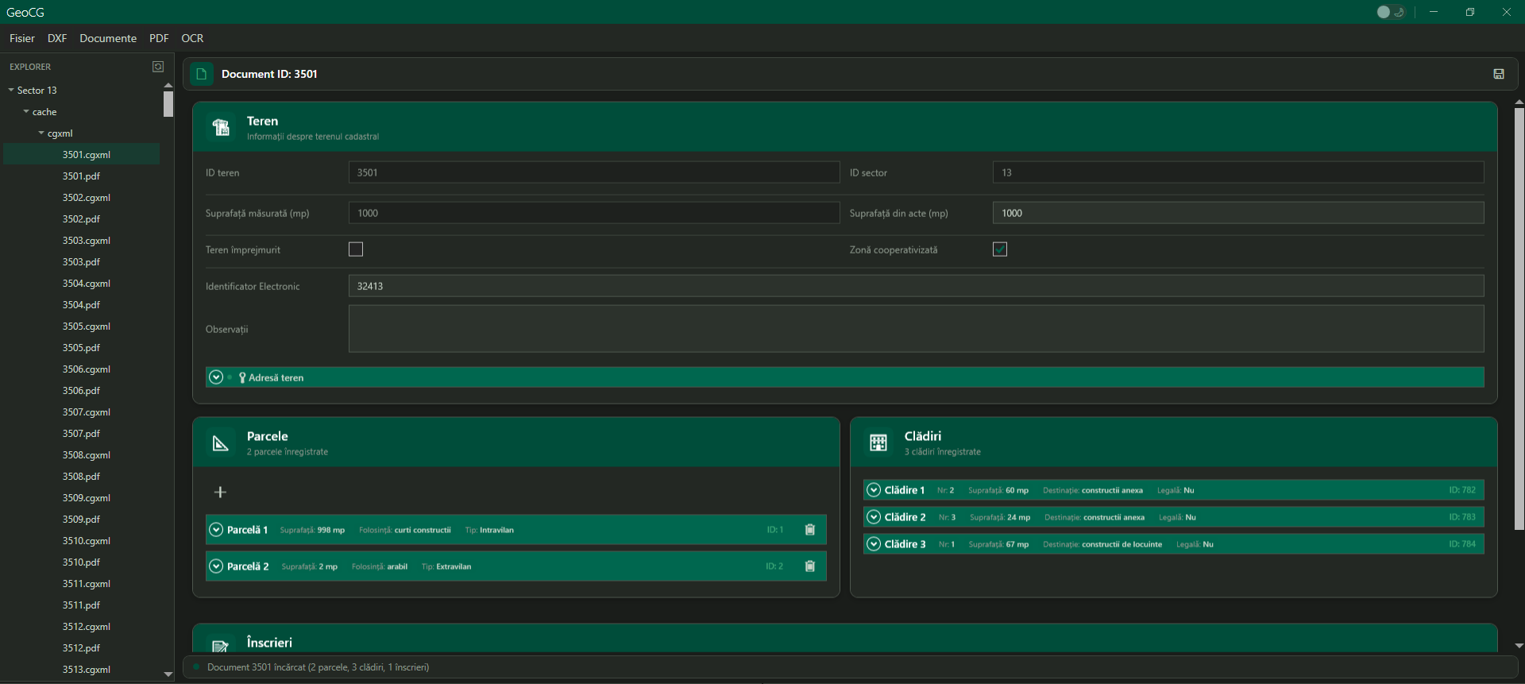Open 3501.pdf from the explorer

pyautogui.click(x=81, y=176)
